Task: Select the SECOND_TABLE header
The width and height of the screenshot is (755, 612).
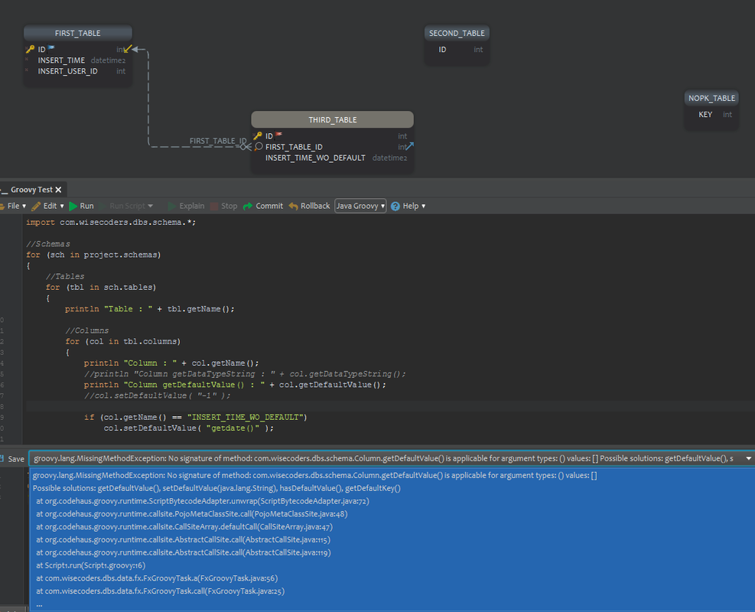Action: tap(457, 33)
